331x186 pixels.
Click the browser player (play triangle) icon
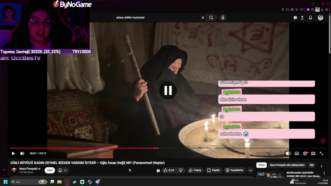tap(297, 10)
